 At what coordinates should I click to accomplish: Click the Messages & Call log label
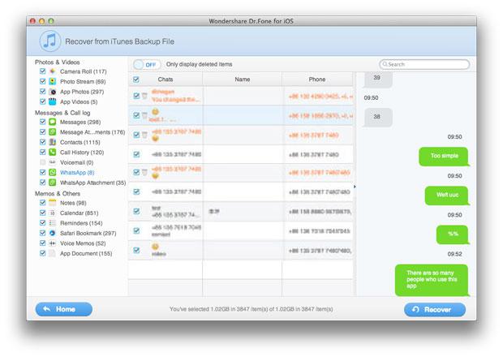point(62,113)
